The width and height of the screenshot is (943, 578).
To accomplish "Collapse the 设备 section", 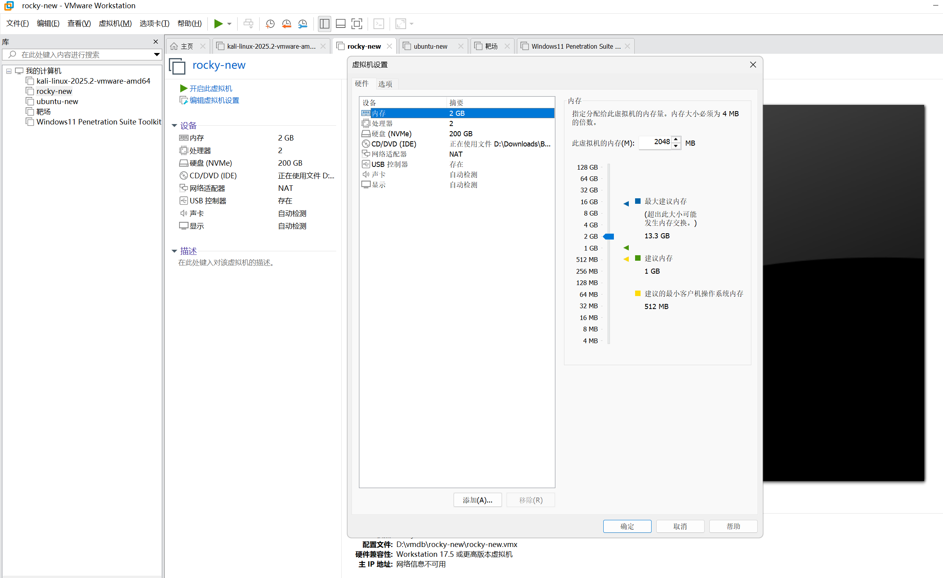I will (x=174, y=126).
